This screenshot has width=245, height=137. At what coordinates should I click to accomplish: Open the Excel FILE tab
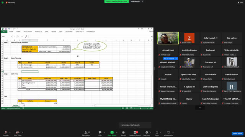click(x=4, y=32)
